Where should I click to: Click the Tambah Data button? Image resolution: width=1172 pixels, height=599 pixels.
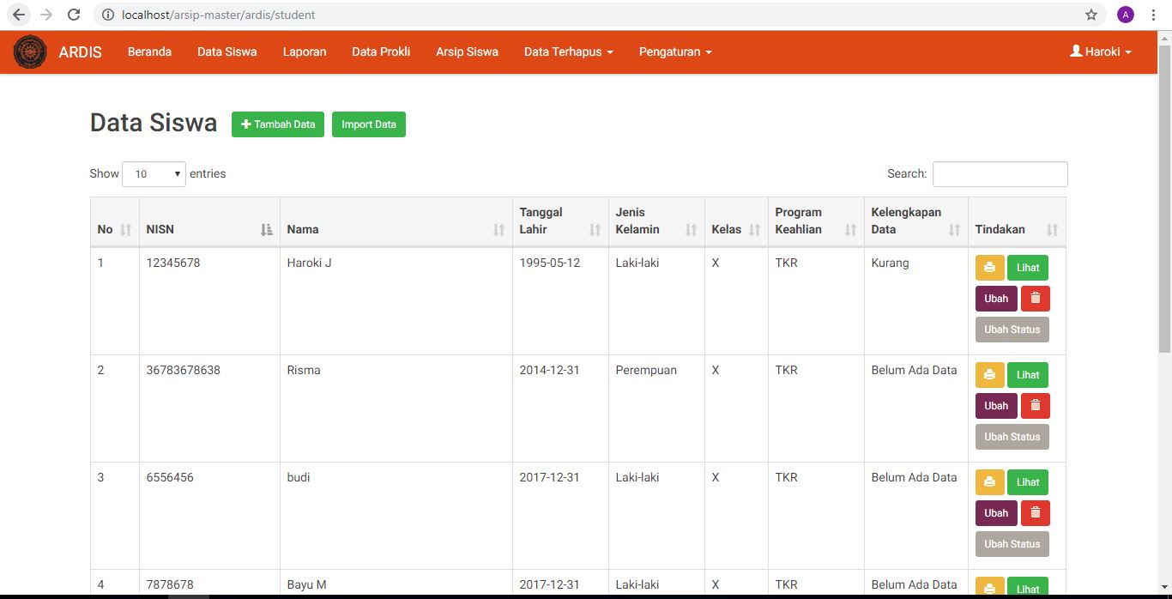278,124
